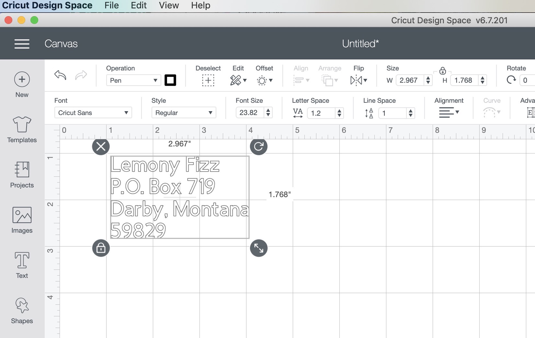Adjust the Font Size stepper arrows

coord(268,113)
